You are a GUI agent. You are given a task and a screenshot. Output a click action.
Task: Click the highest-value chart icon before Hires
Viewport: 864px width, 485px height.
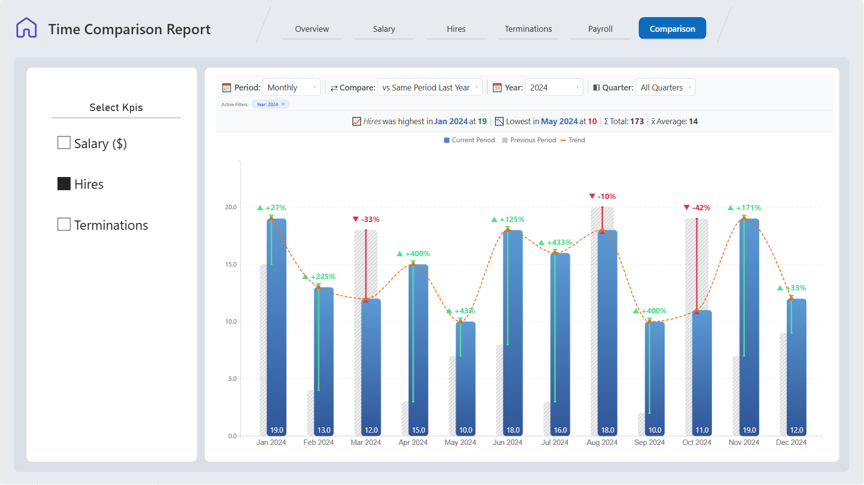coord(357,121)
